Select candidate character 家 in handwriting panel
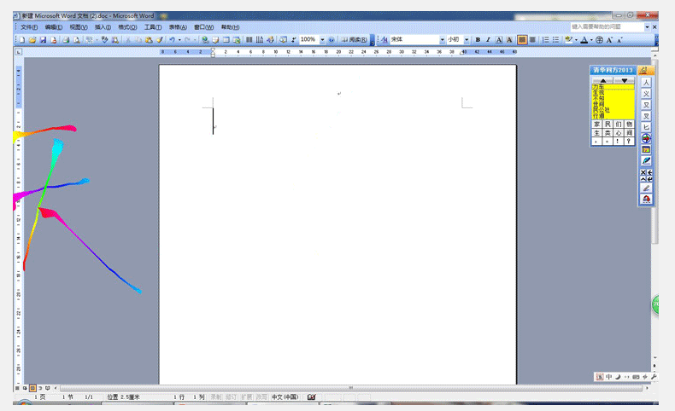 coord(596,124)
